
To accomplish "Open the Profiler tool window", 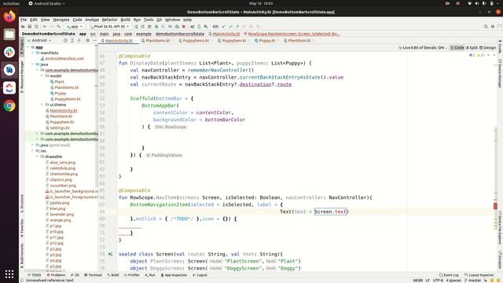I will (132, 275).
